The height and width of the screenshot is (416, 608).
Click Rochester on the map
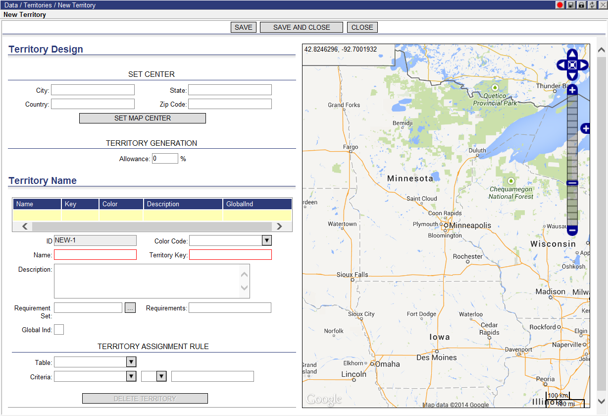[x=467, y=257]
